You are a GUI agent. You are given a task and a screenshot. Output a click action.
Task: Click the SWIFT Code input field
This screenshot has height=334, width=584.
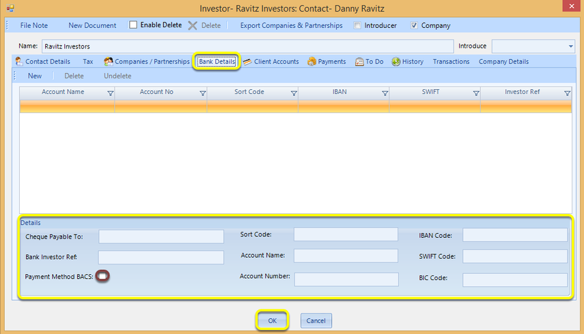[x=515, y=256]
